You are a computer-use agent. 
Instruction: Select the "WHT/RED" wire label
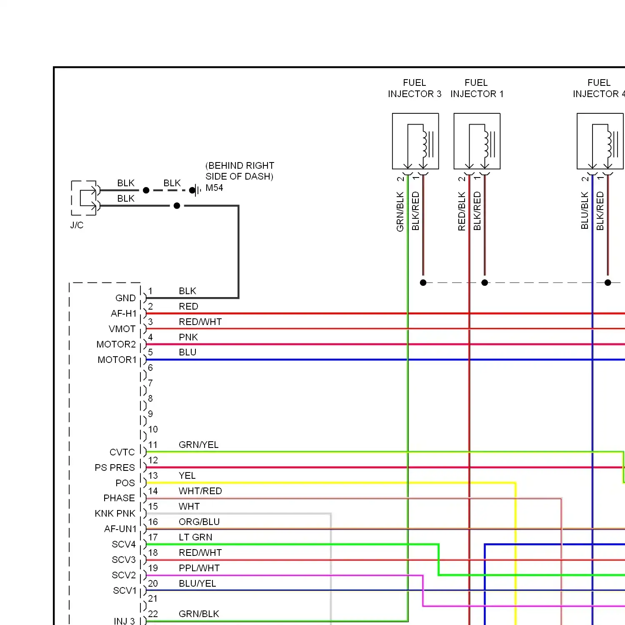pos(200,491)
